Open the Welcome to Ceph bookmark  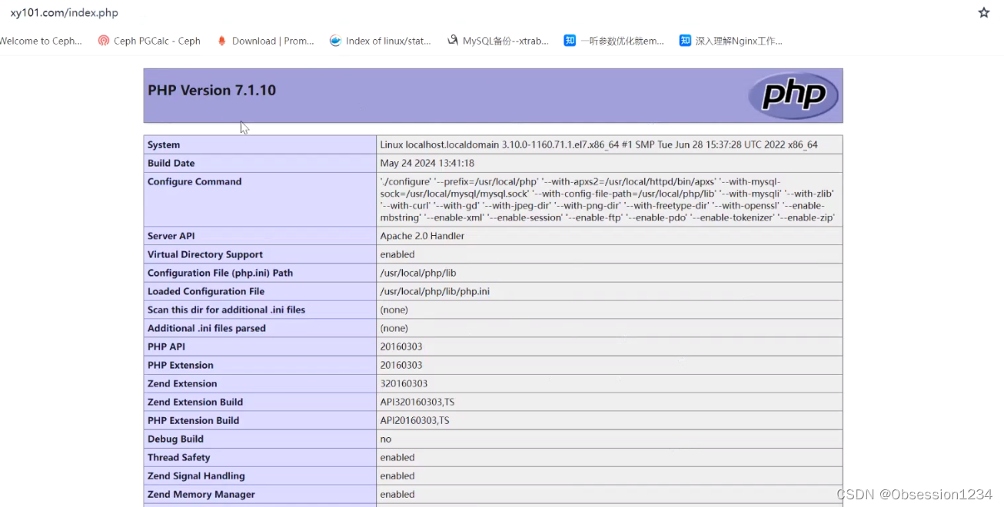click(x=41, y=41)
